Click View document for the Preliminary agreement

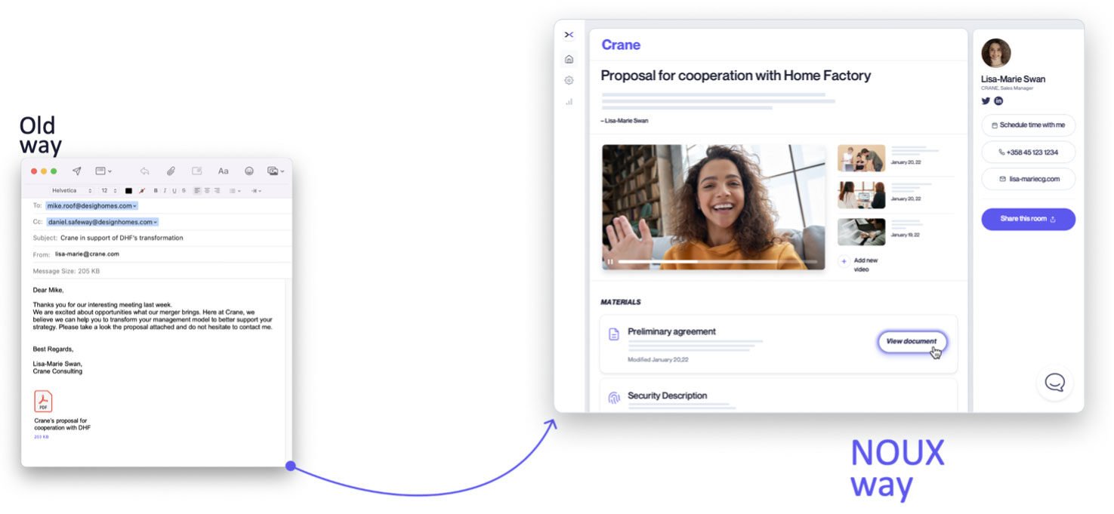tap(912, 340)
